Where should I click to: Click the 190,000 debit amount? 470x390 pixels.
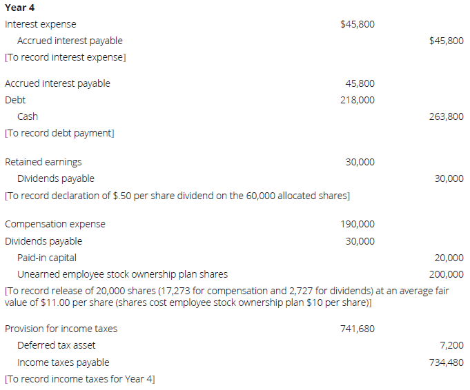[x=358, y=224]
